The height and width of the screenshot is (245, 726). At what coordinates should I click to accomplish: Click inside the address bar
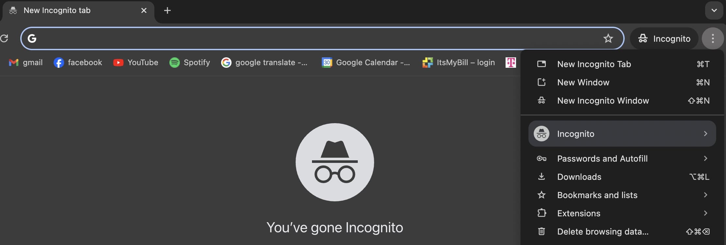coord(294,38)
